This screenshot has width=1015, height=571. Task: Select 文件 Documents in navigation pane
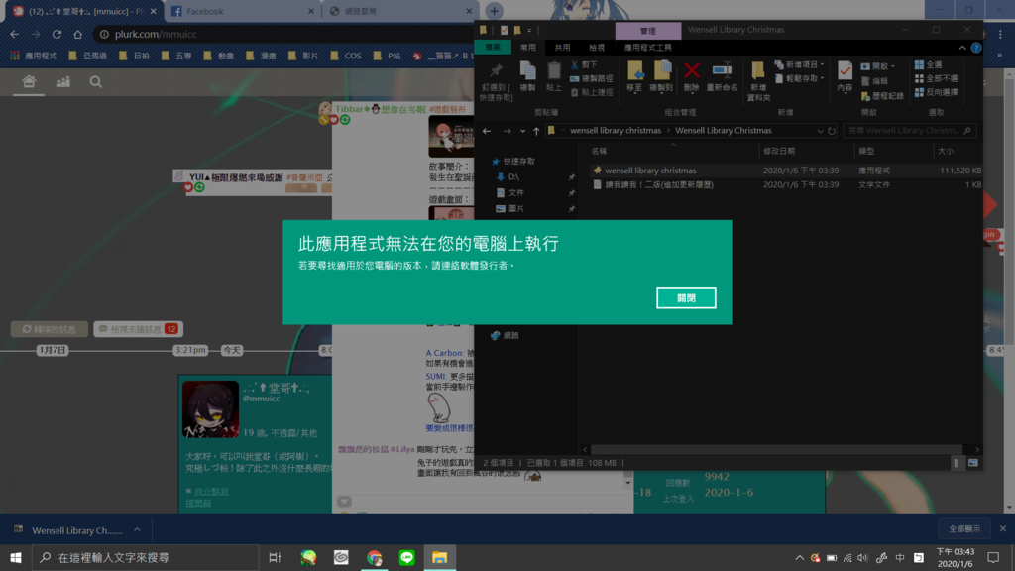[515, 193]
